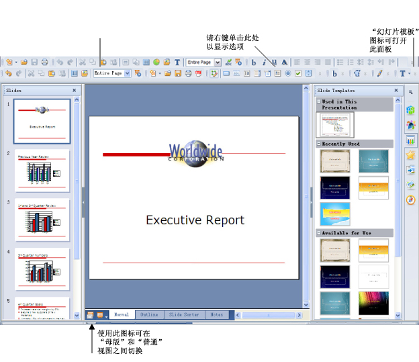
Task: Click the cube icon in the right sidebar
Action: (x=411, y=110)
